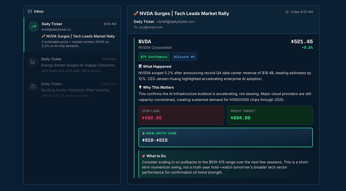Click the rocket emoji in email header title

(x=136, y=13)
